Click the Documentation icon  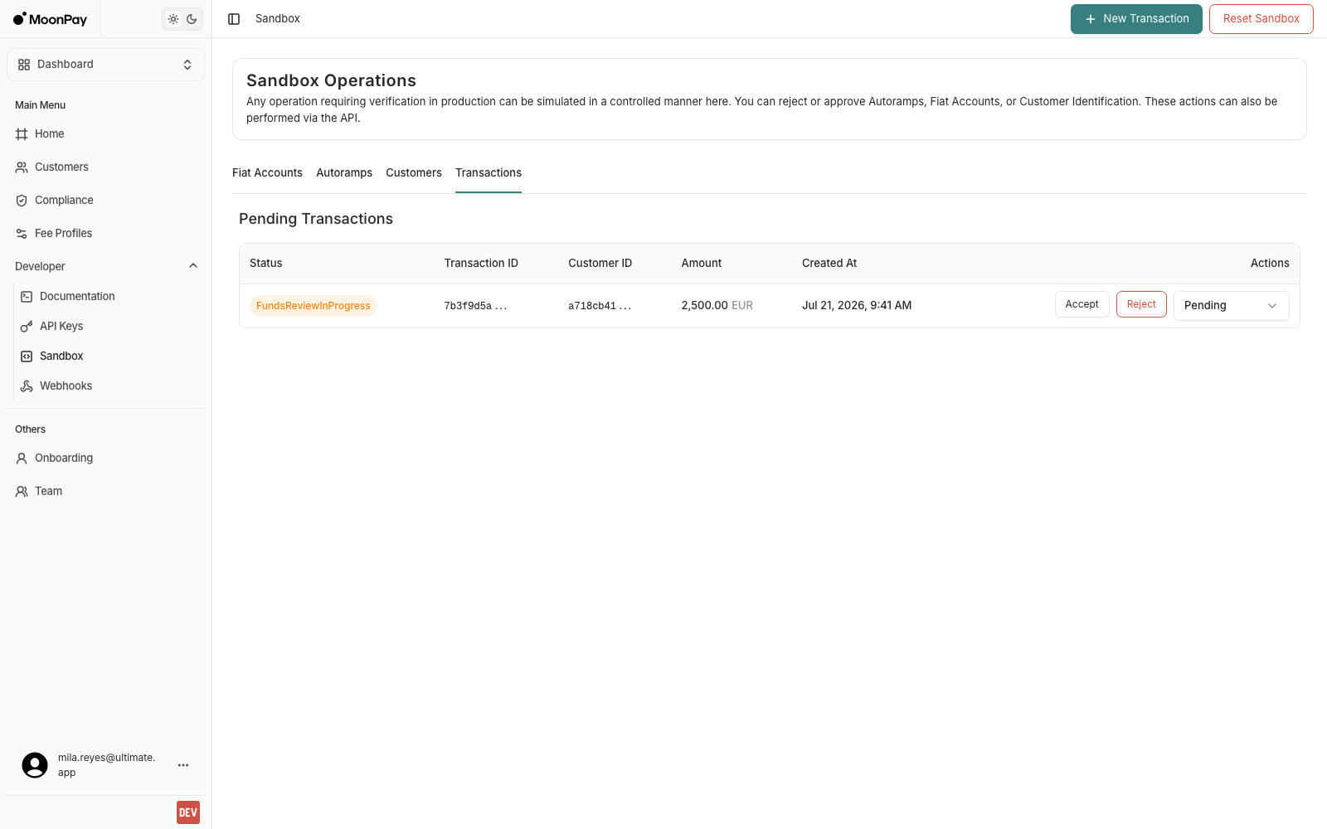[x=27, y=297]
